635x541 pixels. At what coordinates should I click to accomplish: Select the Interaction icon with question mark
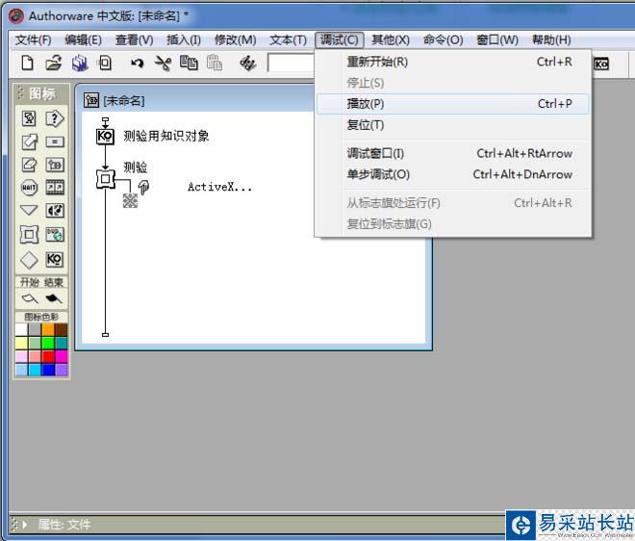click(55, 118)
